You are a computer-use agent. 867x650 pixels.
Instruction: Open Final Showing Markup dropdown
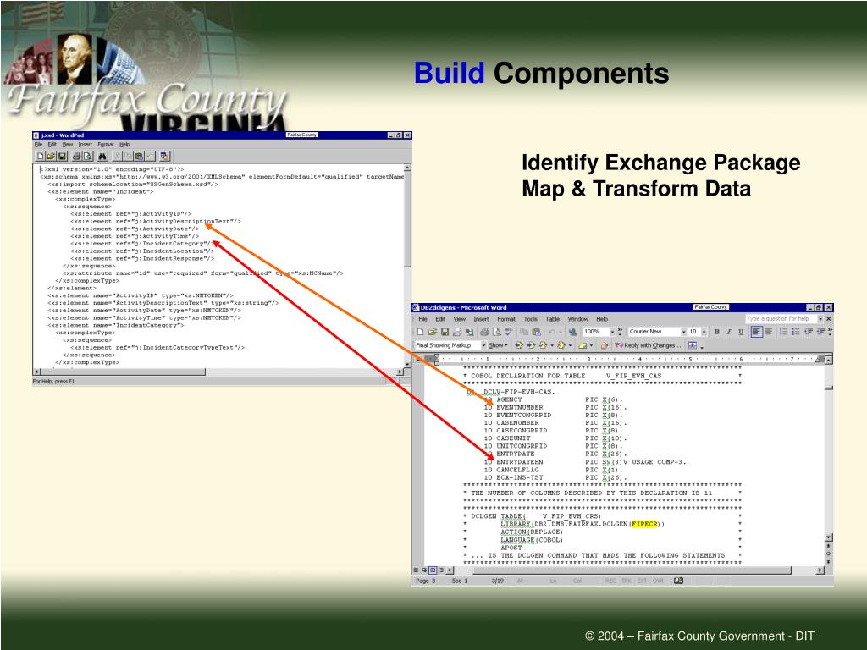point(483,345)
